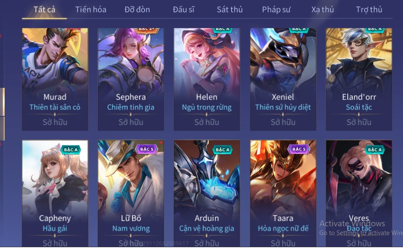Select Eland'orr Soái tặc skin card
The image size is (403, 248).
[359, 79]
